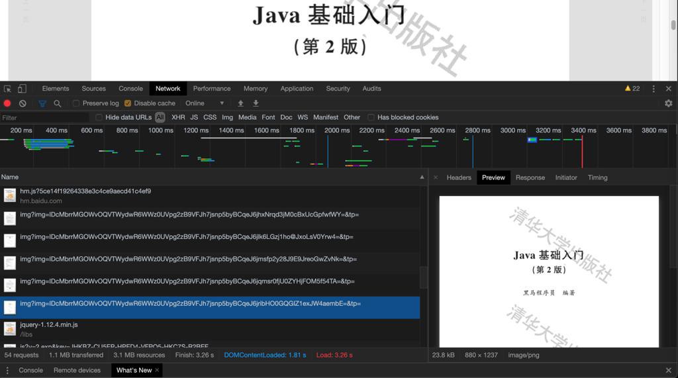
Task: Focus the Filter text field
Action: (x=44, y=118)
